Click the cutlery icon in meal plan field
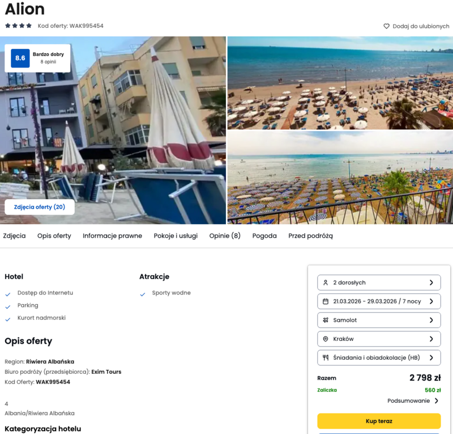The height and width of the screenshot is (434, 453). [325, 357]
